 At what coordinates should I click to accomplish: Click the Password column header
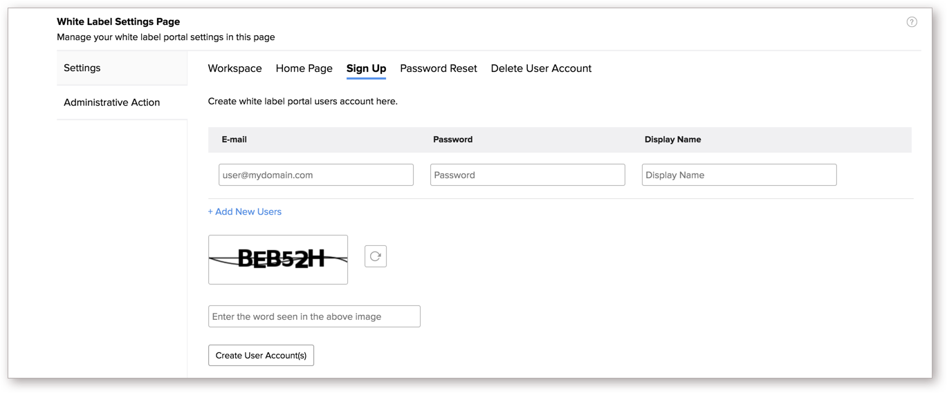coord(452,140)
